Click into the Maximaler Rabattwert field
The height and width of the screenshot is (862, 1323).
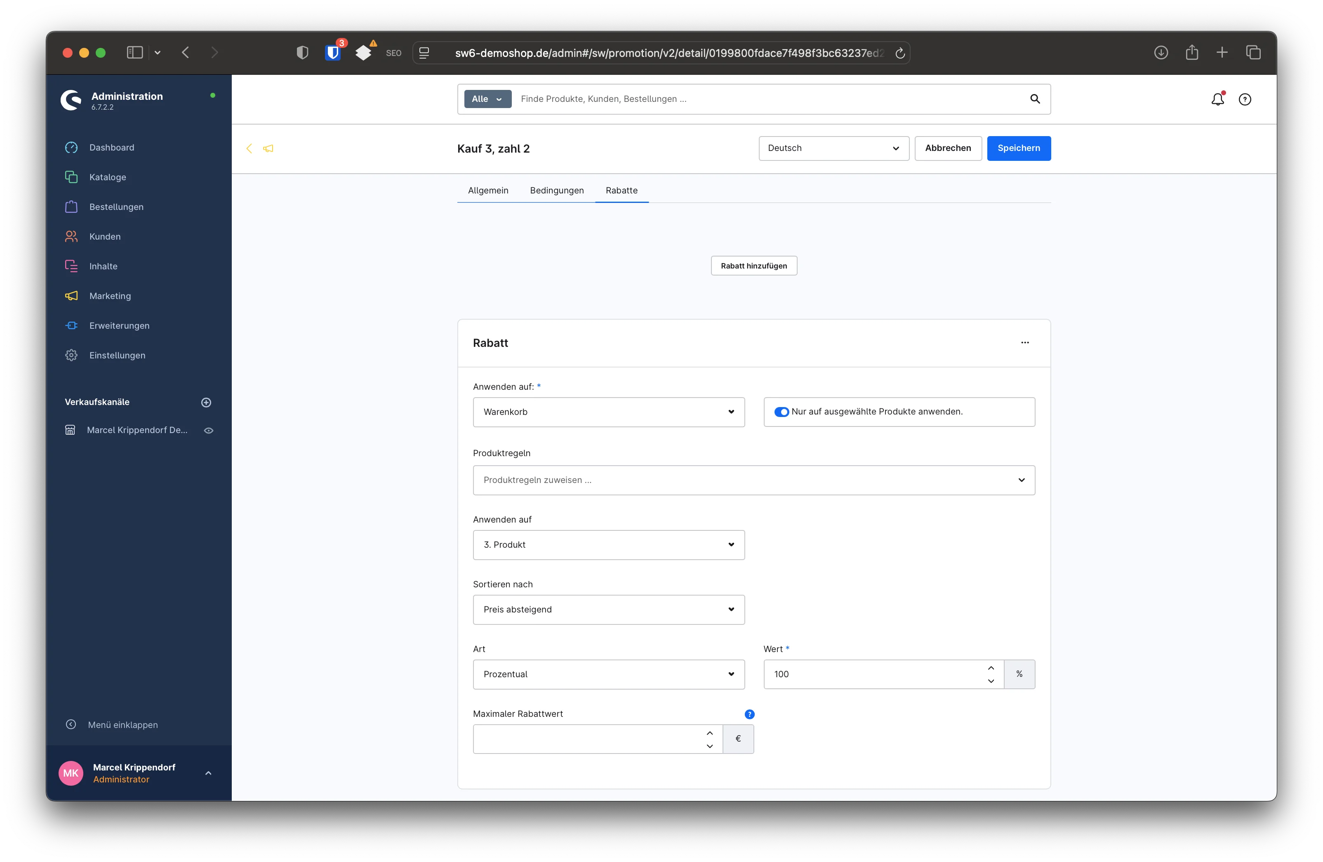(589, 739)
